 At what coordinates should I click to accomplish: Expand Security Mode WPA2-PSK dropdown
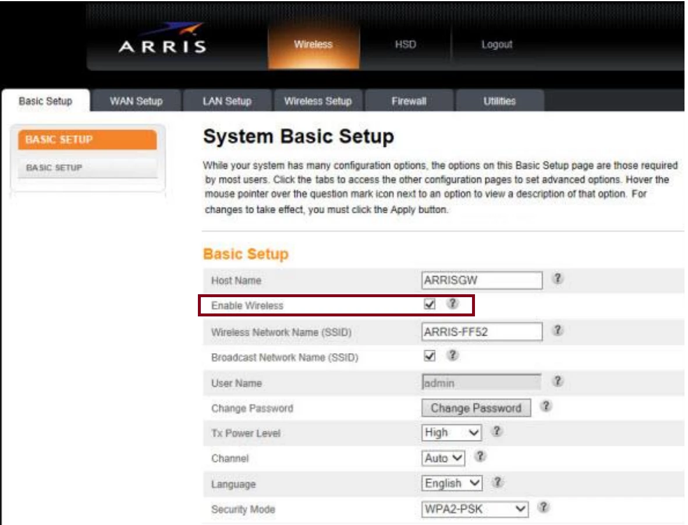(x=475, y=509)
